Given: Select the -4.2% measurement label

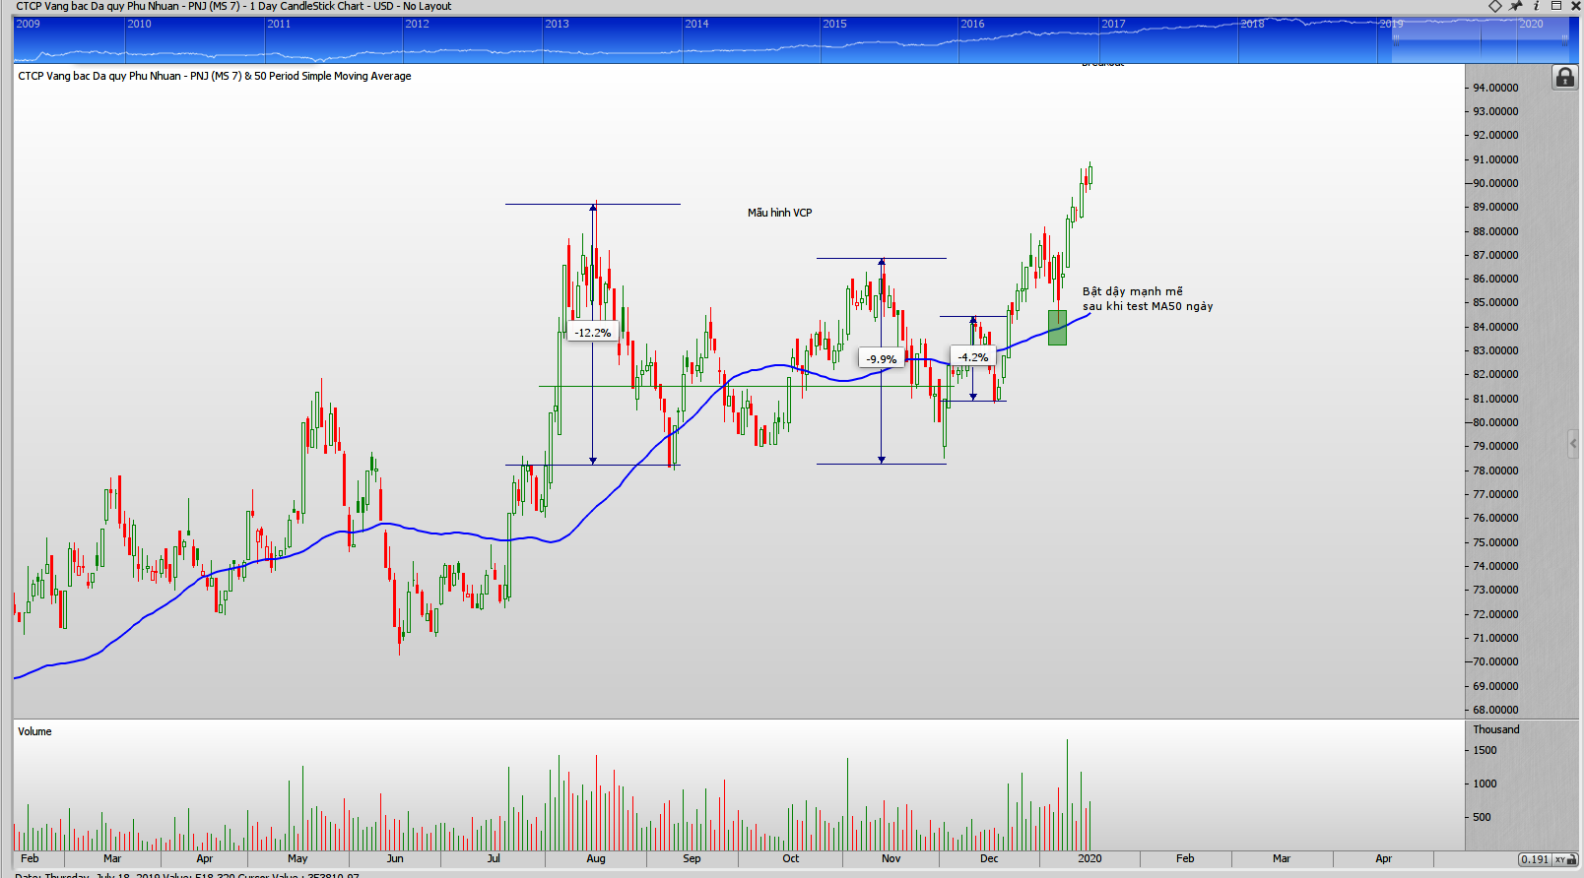Looking at the screenshot, I should [972, 357].
